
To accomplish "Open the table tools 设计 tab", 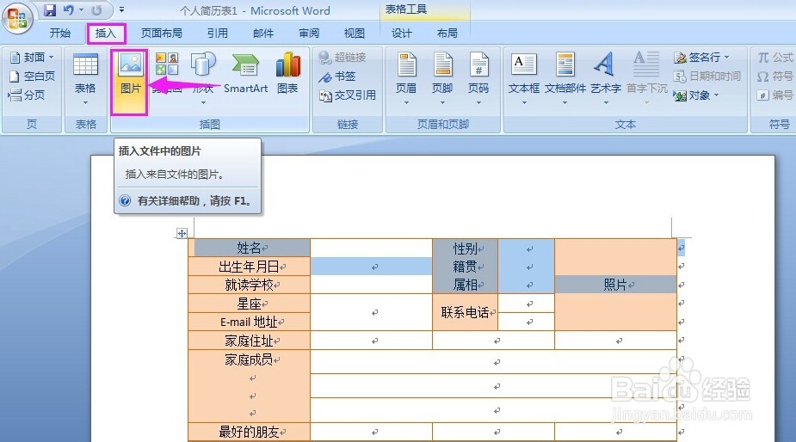I will coord(402,33).
